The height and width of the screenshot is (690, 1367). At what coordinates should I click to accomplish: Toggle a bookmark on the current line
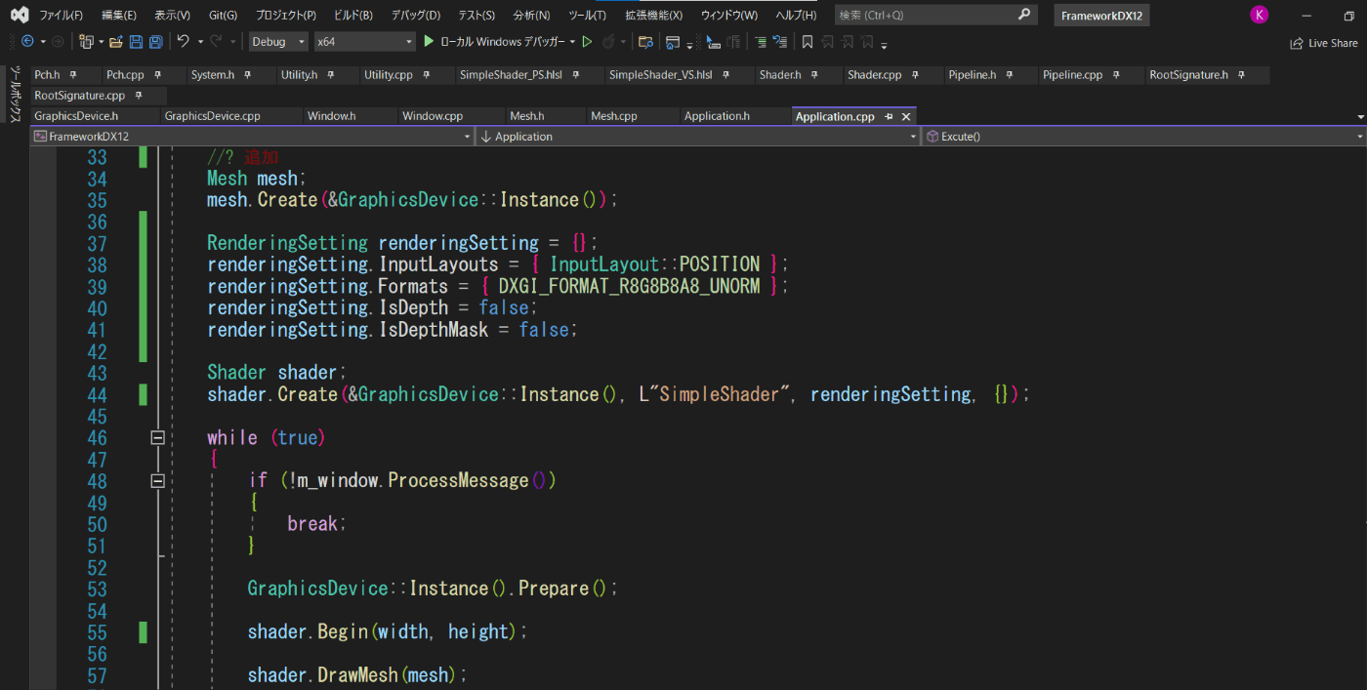coord(807,41)
